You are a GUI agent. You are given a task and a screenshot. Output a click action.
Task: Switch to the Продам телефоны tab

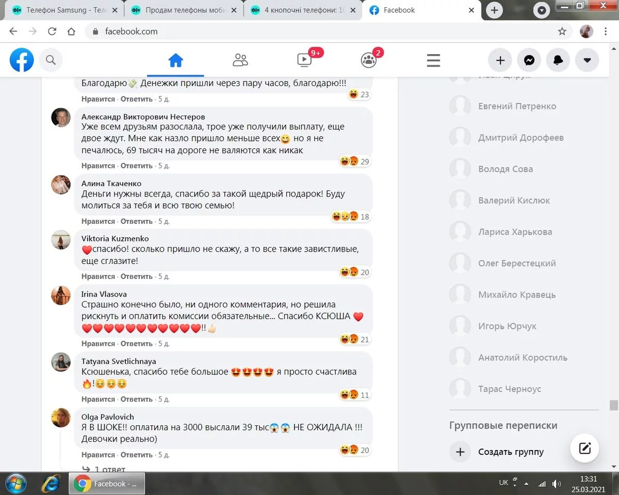tap(184, 10)
